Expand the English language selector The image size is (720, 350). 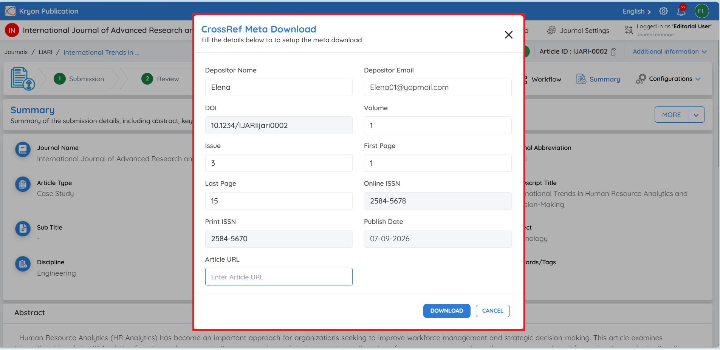click(x=636, y=11)
